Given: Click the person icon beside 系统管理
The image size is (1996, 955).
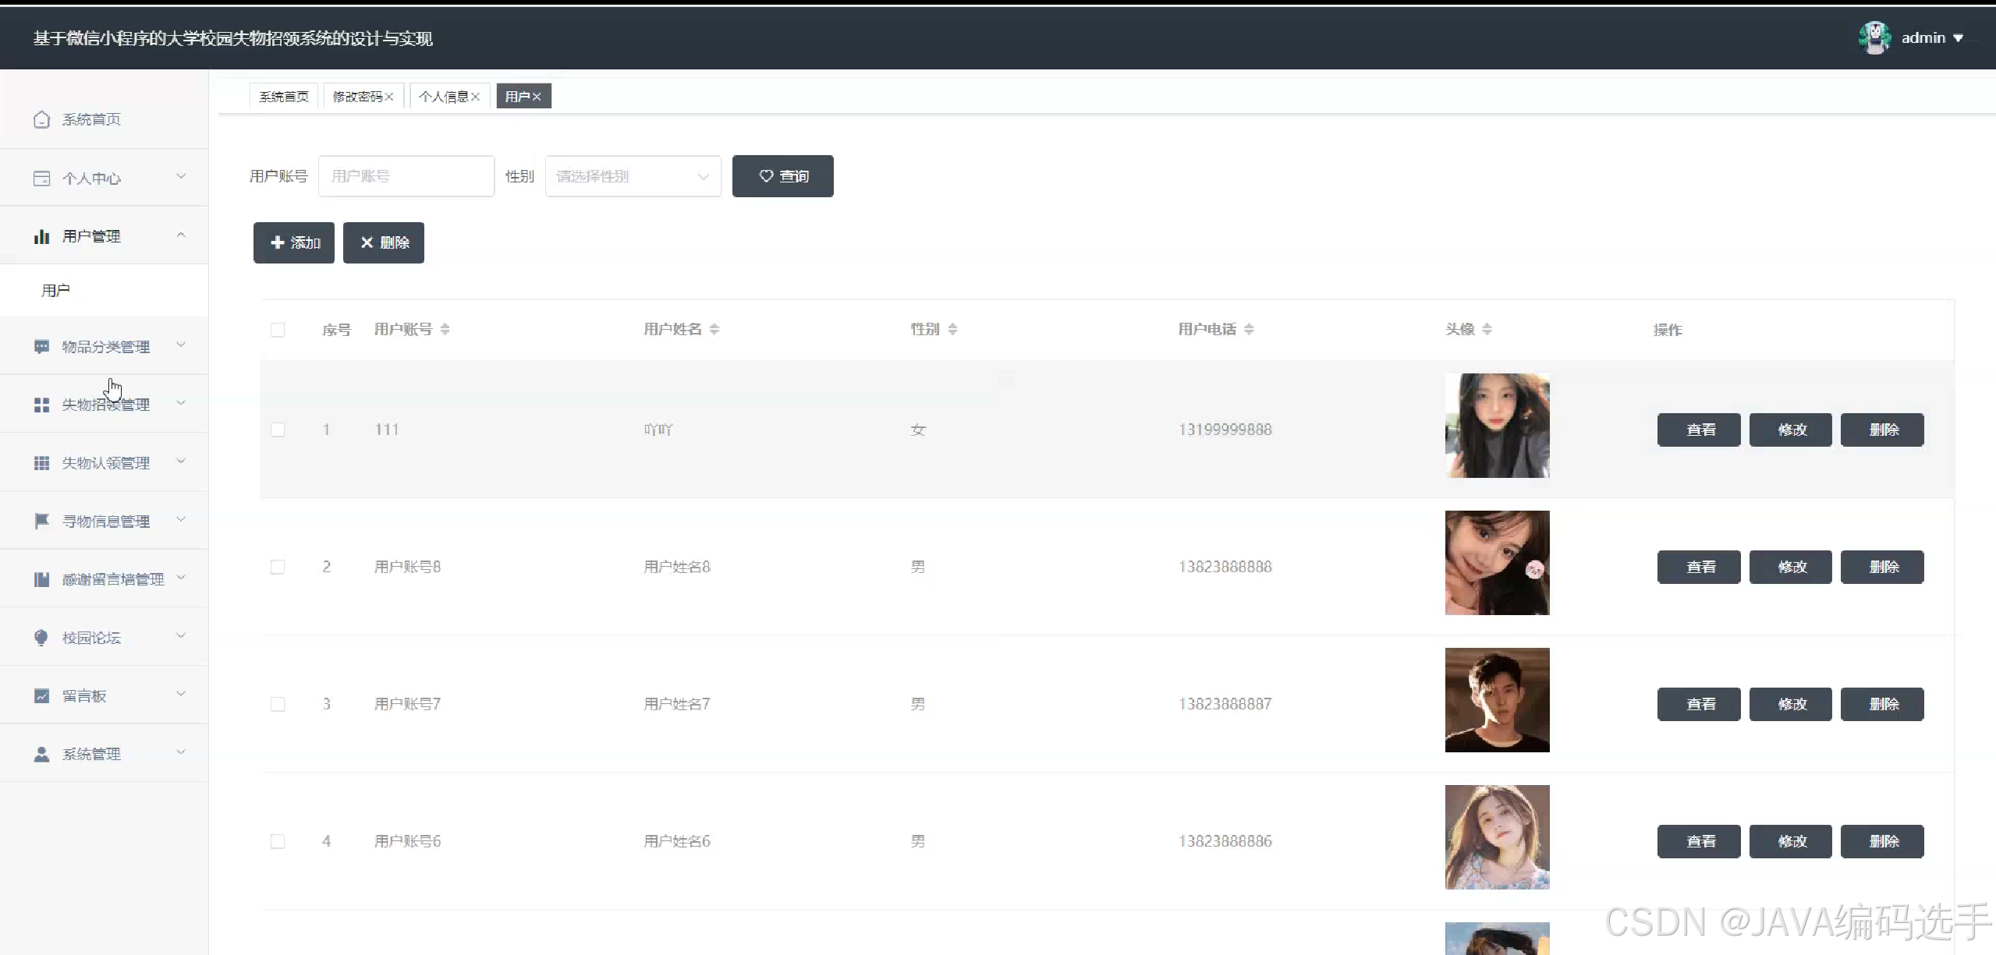Looking at the screenshot, I should [x=42, y=754].
